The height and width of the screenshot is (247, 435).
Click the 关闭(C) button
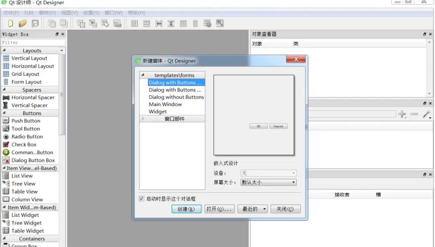tap(286, 209)
